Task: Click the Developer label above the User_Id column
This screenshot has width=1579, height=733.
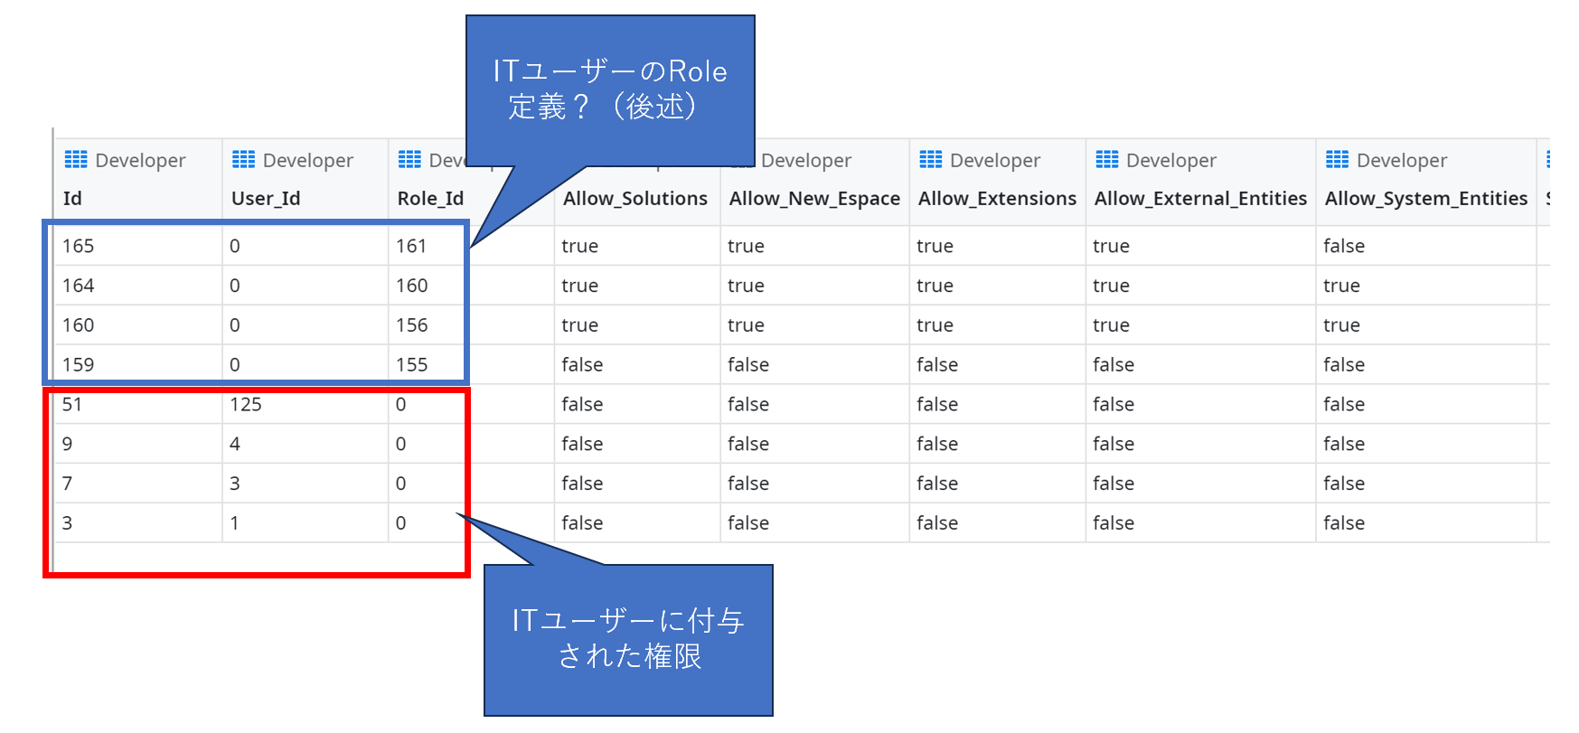Action: click(x=307, y=160)
